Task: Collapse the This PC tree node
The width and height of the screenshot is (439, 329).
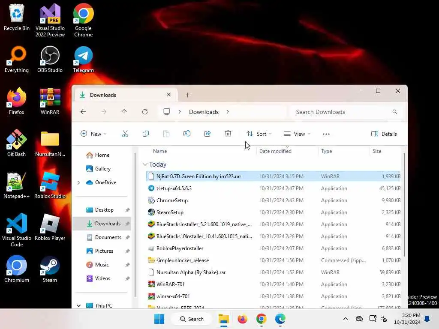Action: [x=79, y=305]
